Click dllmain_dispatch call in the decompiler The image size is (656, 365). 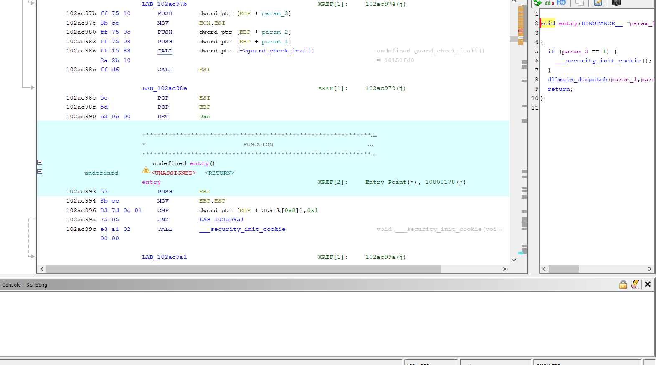[x=577, y=80]
